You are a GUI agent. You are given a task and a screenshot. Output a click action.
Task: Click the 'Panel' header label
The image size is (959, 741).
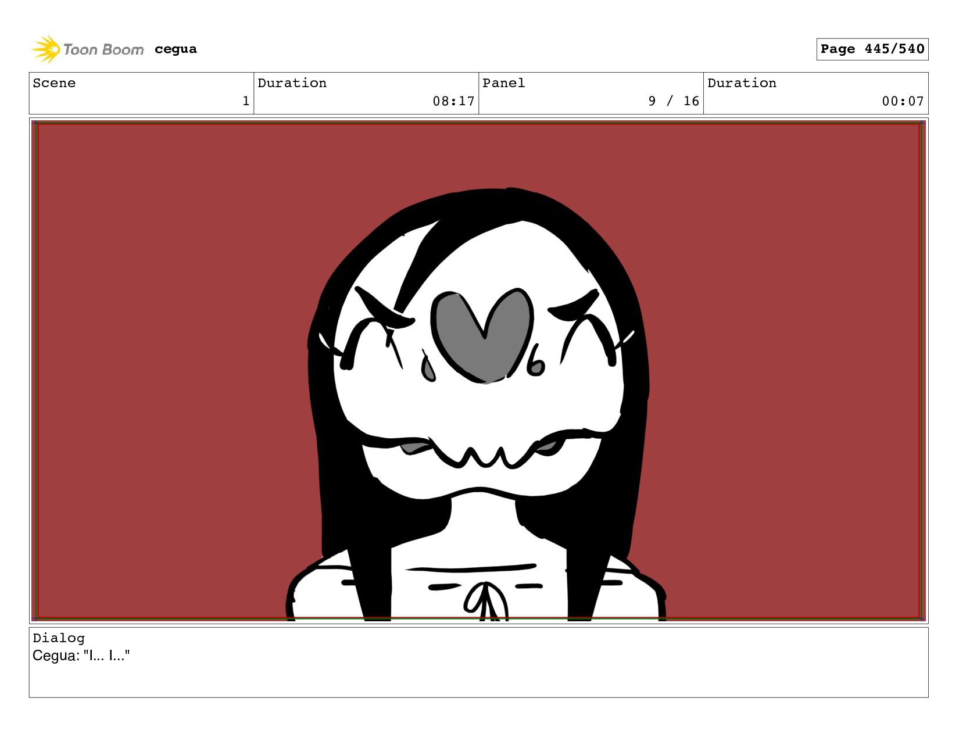503,83
